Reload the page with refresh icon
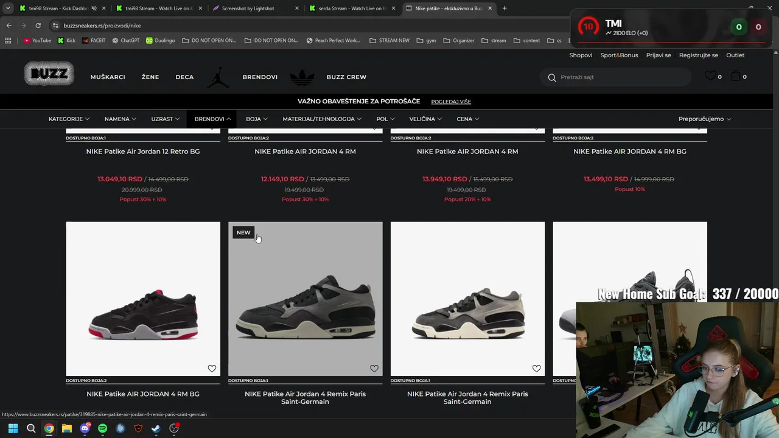Viewport: 779px width, 438px height. (38, 26)
